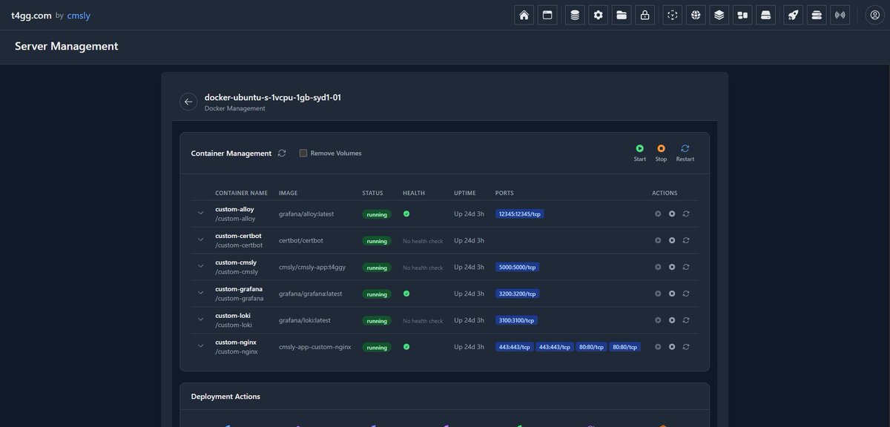
Task: Restart the custom-cmsly container
Action: tap(686, 267)
